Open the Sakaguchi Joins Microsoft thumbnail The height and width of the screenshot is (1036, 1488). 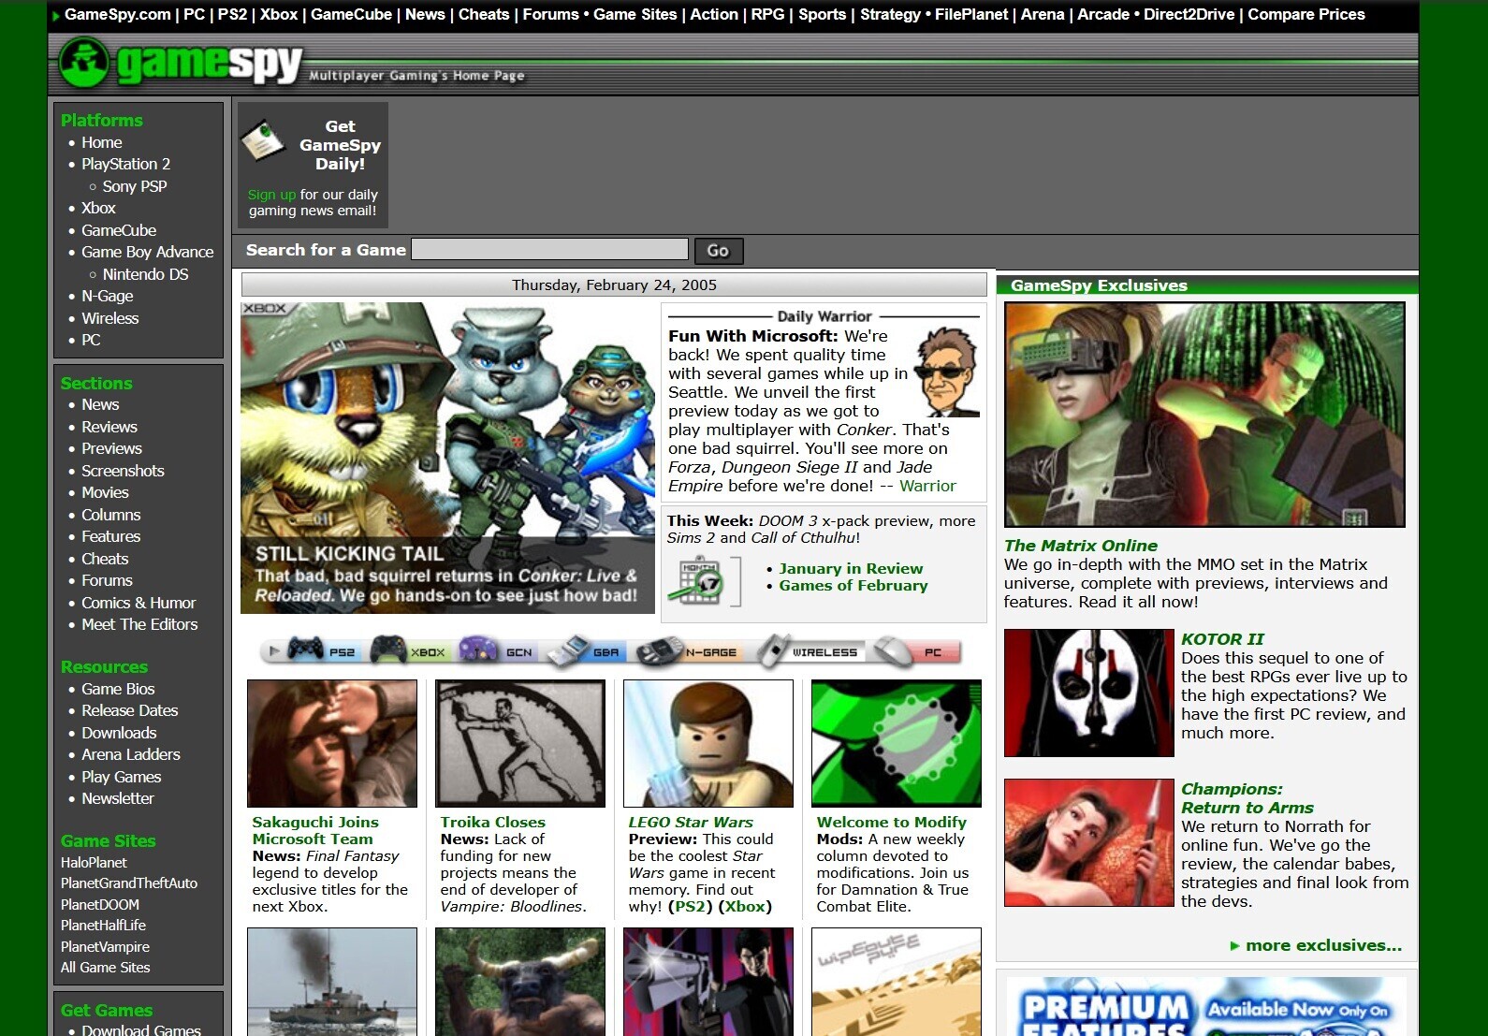click(332, 743)
